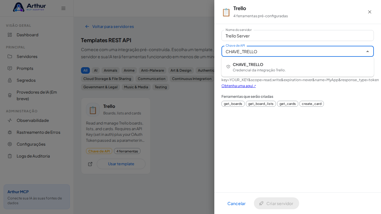Image resolution: width=381 pixels, height=214 pixels.
Task: Click the get_boards tool chip
Action: (x=233, y=104)
